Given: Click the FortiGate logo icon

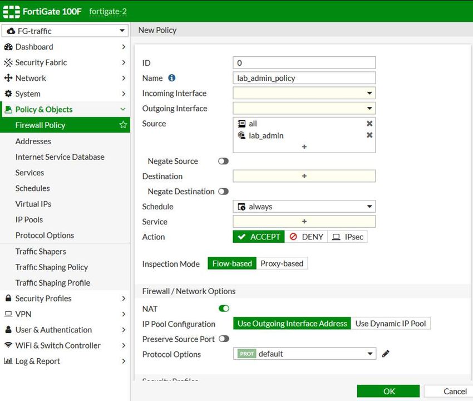Looking at the screenshot, I should (11, 12).
